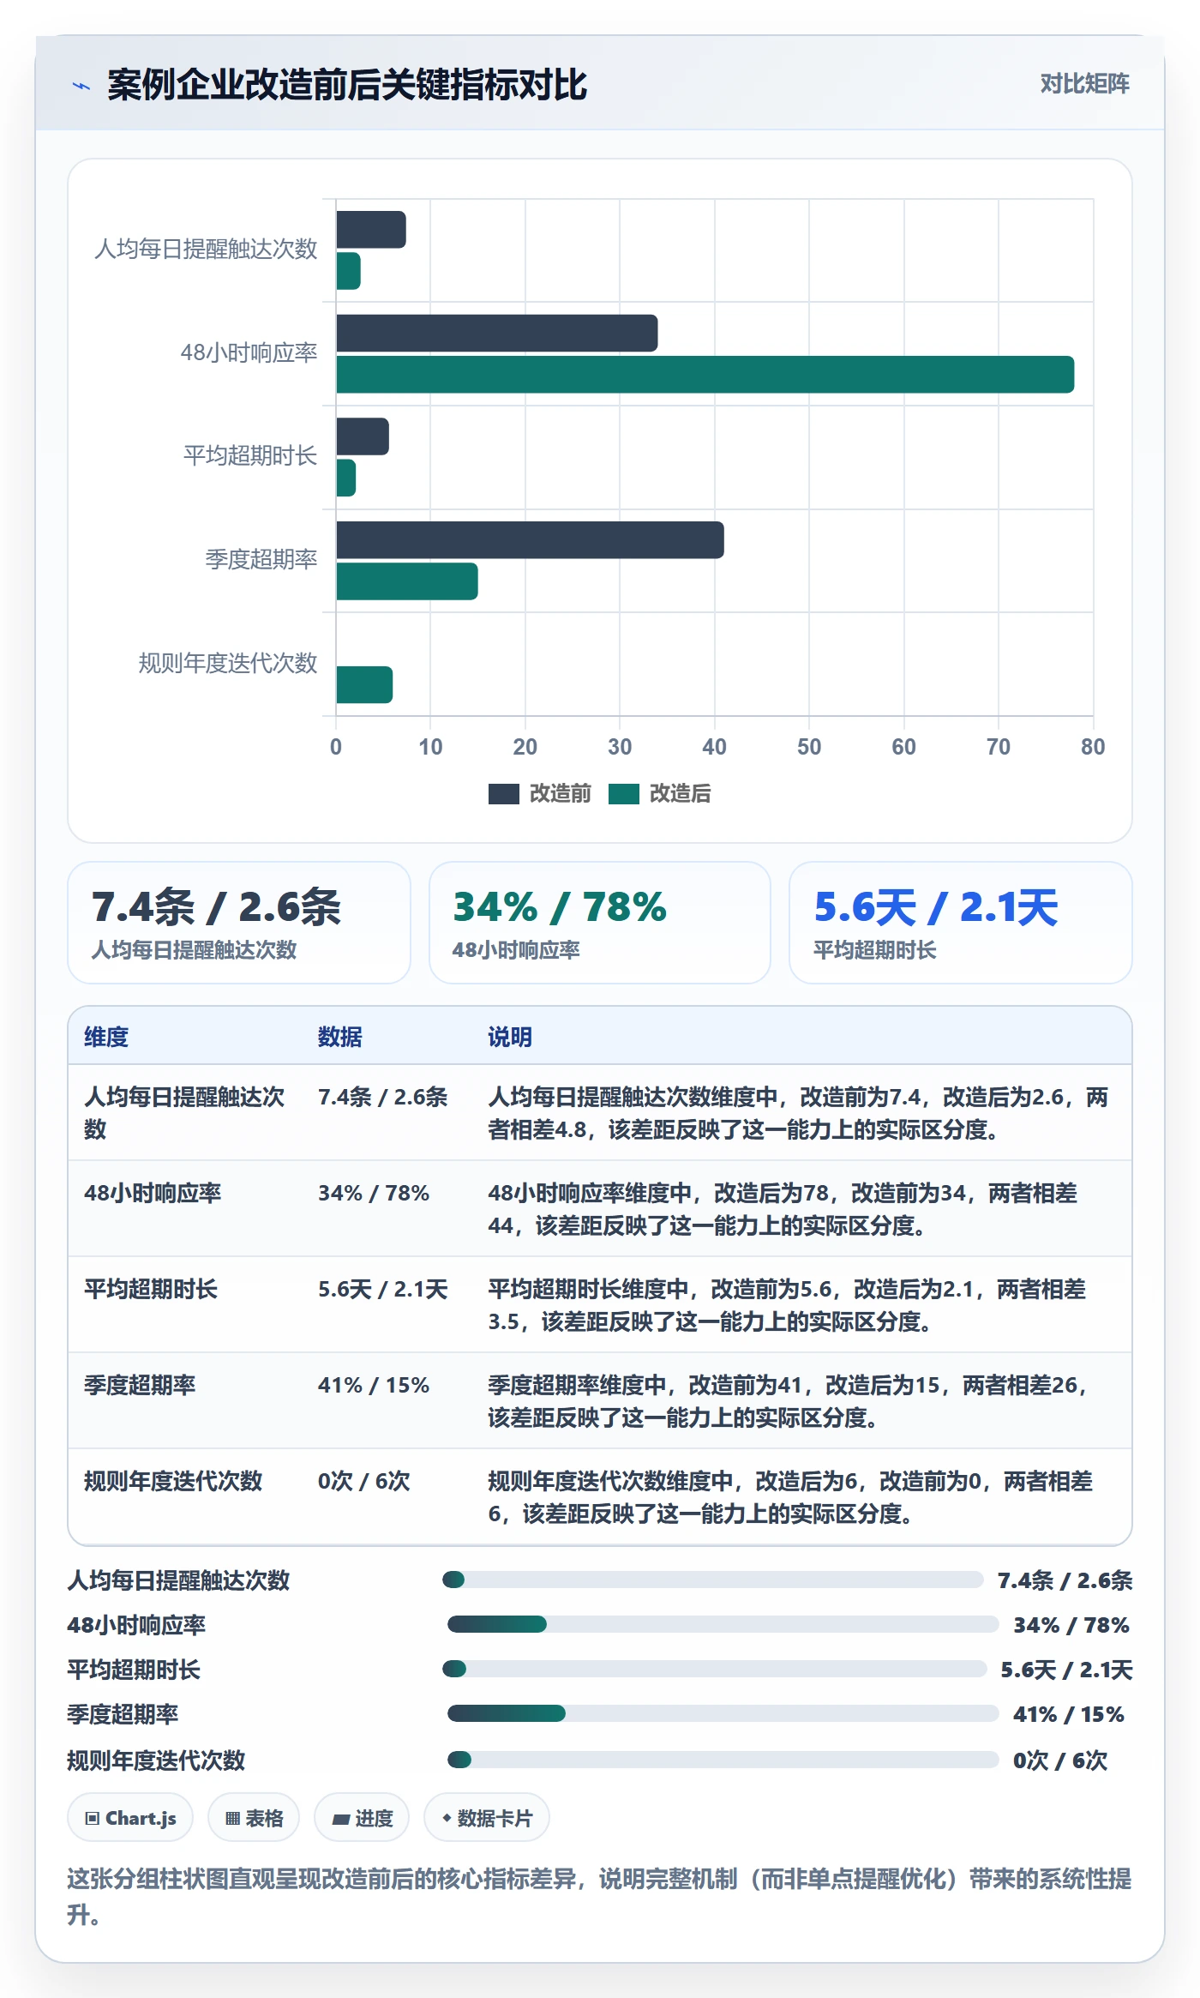Click table cell 41% / 15%
This screenshot has width=1200, height=1998.
click(x=374, y=1385)
